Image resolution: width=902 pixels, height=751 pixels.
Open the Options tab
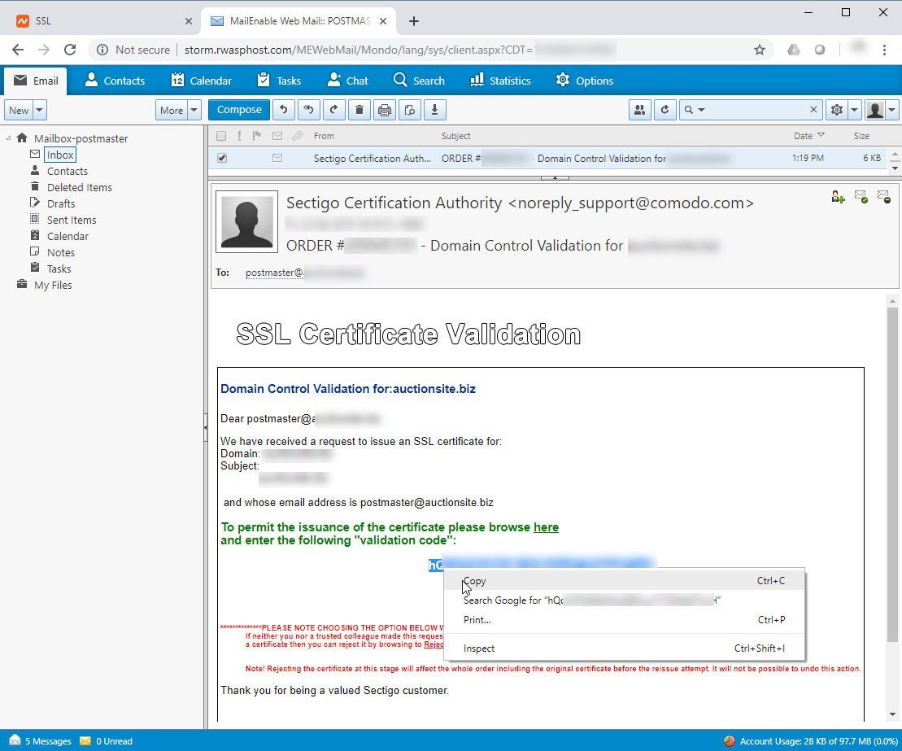click(585, 81)
